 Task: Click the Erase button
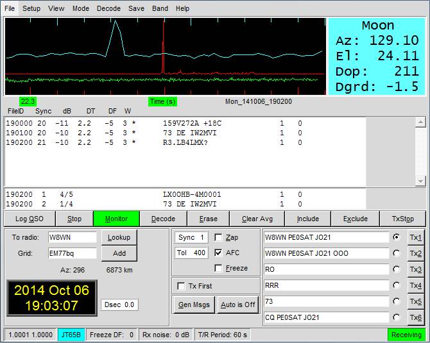click(x=209, y=219)
